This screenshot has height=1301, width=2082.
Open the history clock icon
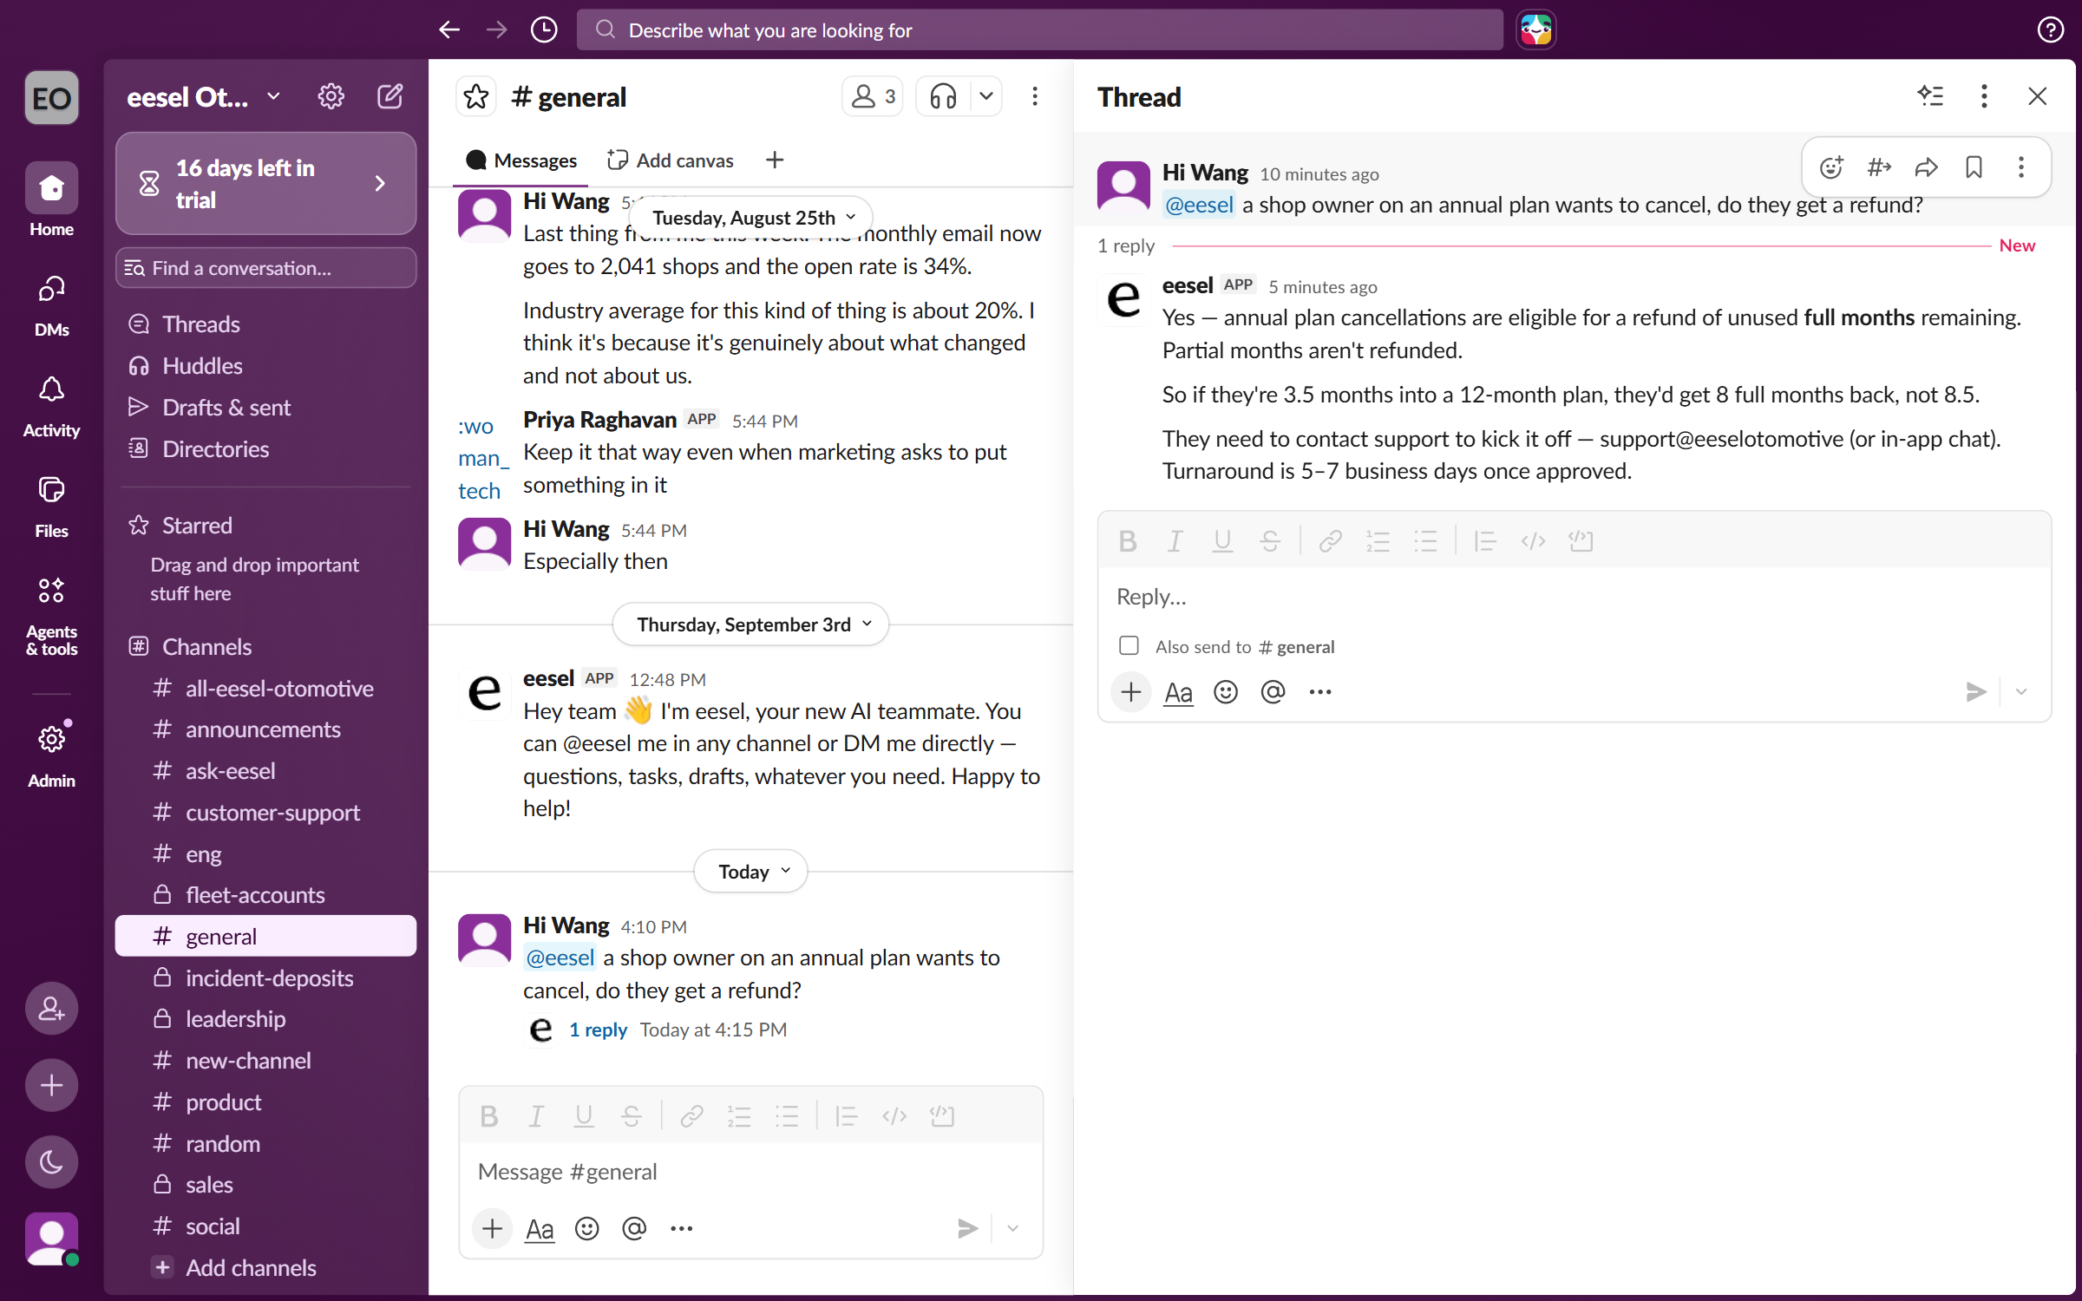click(x=544, y=30)
